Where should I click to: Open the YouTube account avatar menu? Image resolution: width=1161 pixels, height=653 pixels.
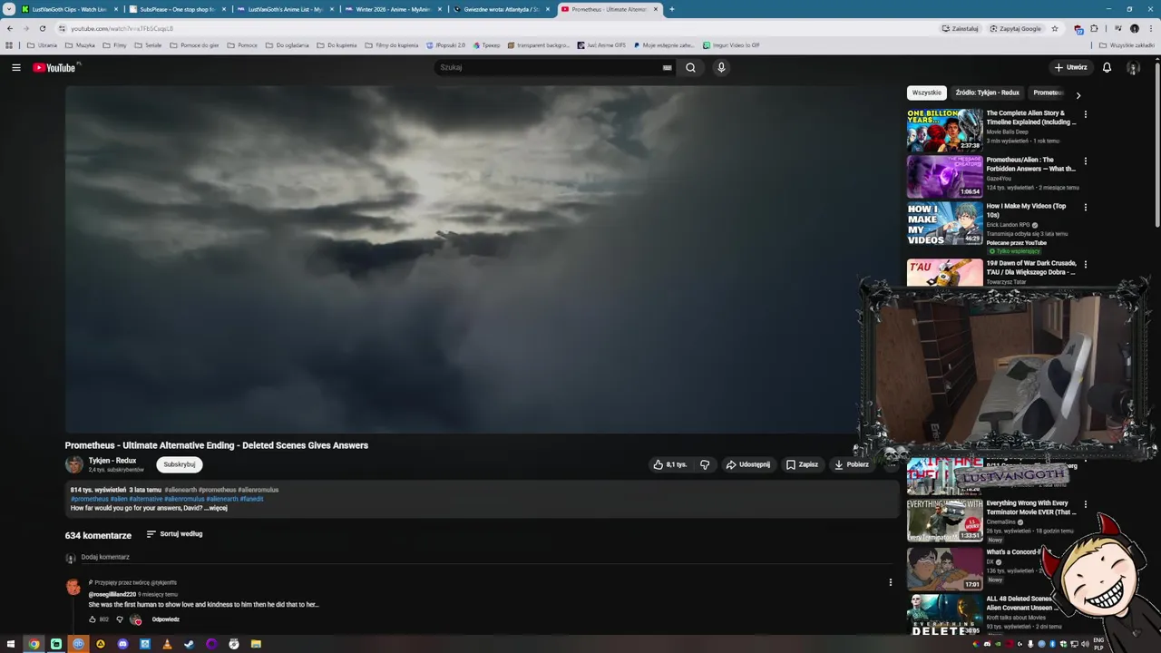[1133, 67]
